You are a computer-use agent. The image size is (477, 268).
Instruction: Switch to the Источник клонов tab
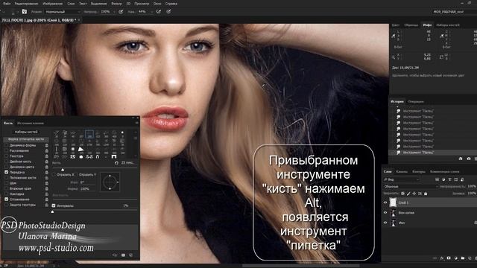(x=31, y=123)
